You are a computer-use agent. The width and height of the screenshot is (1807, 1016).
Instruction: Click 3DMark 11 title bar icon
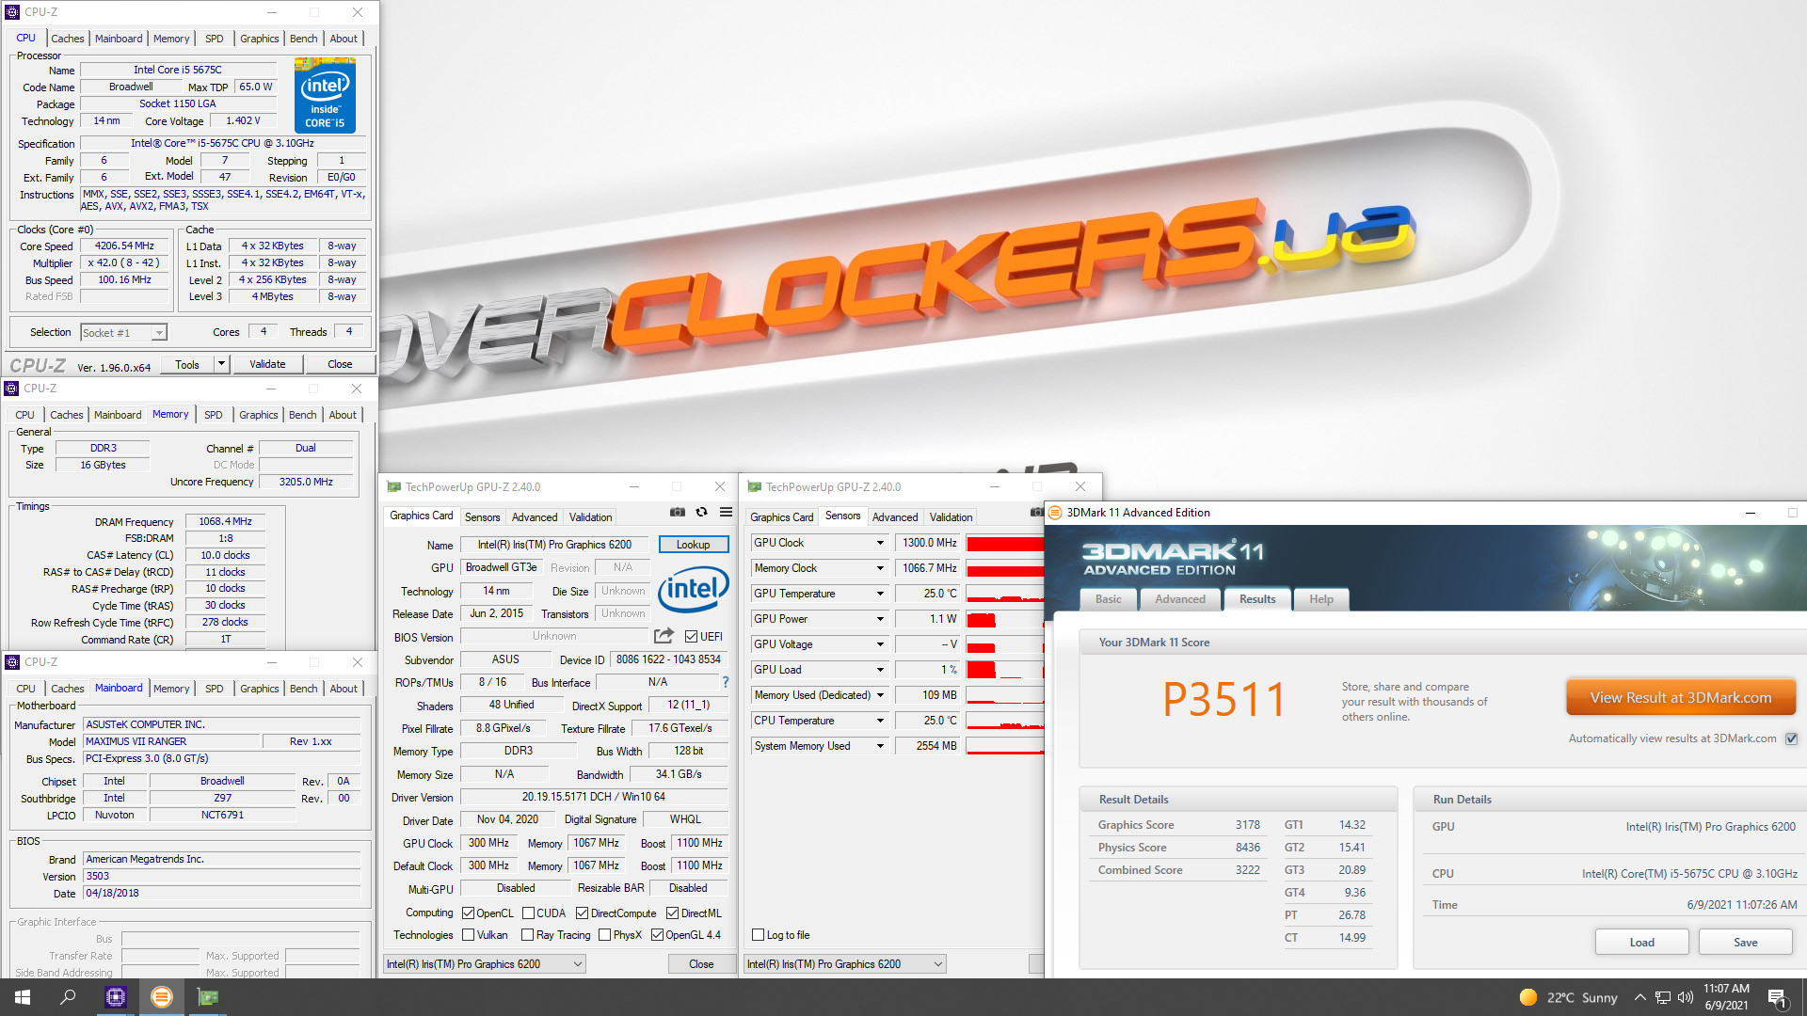tap(1055, 513)
